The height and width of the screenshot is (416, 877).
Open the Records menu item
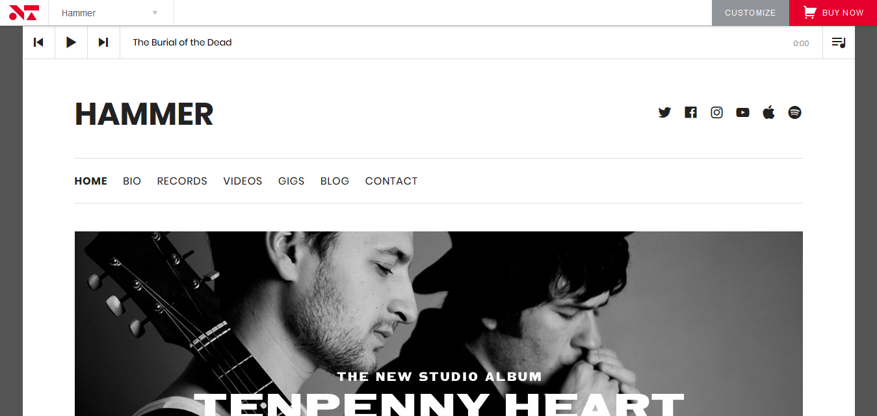[x=182, y=181]
